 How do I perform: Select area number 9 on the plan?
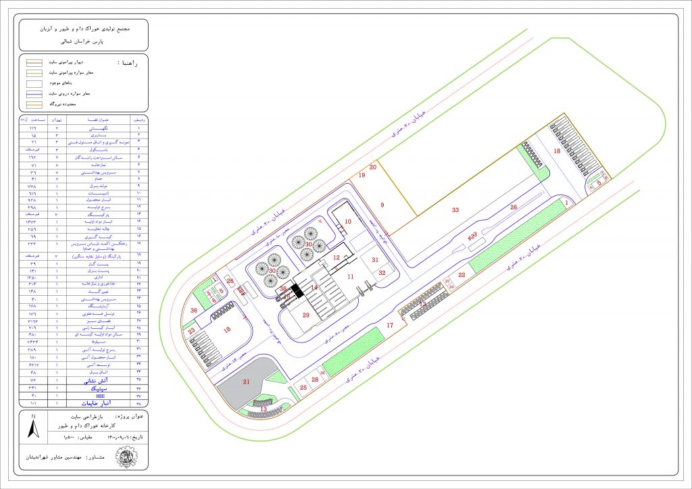tap(382, 204)
